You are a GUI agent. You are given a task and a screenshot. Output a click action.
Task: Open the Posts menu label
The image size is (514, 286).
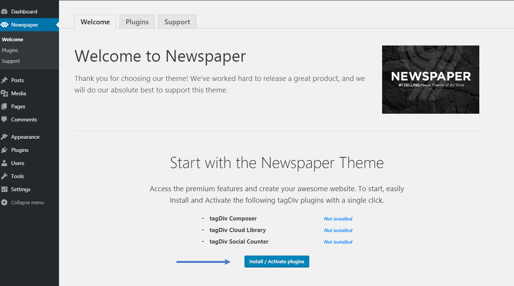[x=17, y=80]
